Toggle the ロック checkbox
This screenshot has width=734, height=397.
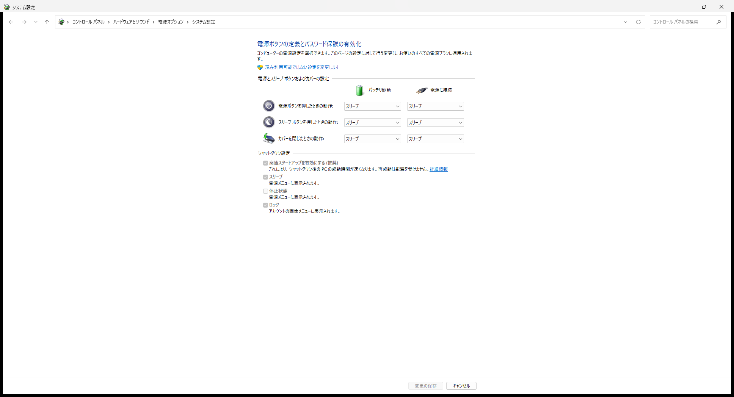point(265,205)
